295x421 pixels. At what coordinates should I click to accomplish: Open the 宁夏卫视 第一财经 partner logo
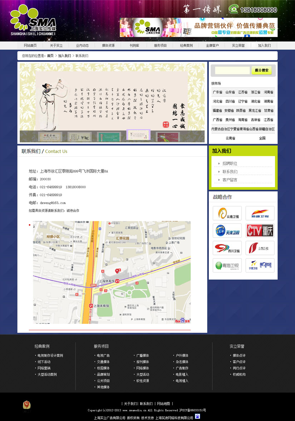coord(260,265)
